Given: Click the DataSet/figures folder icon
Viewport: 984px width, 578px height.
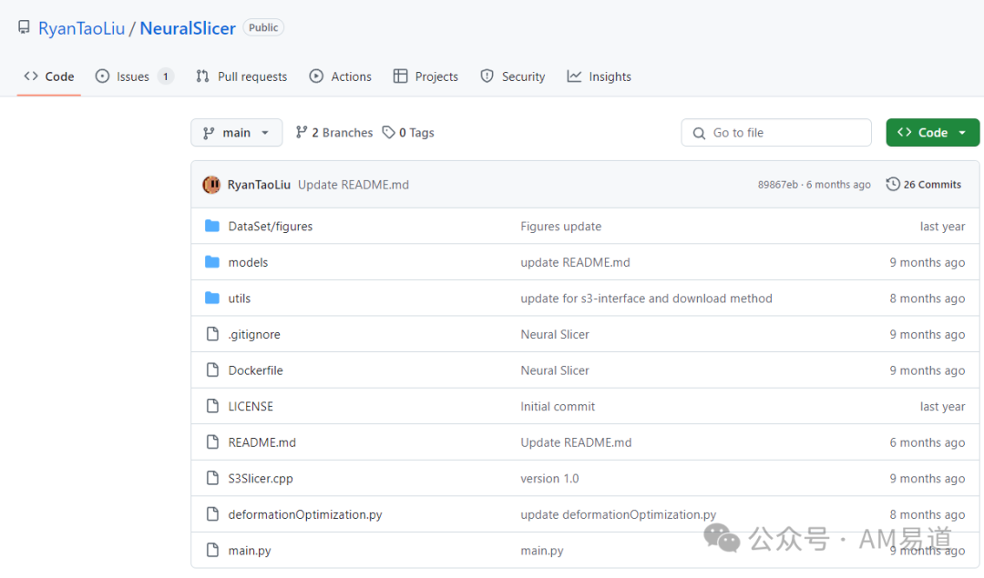Looking at the screenshot, I should point(212,226).
